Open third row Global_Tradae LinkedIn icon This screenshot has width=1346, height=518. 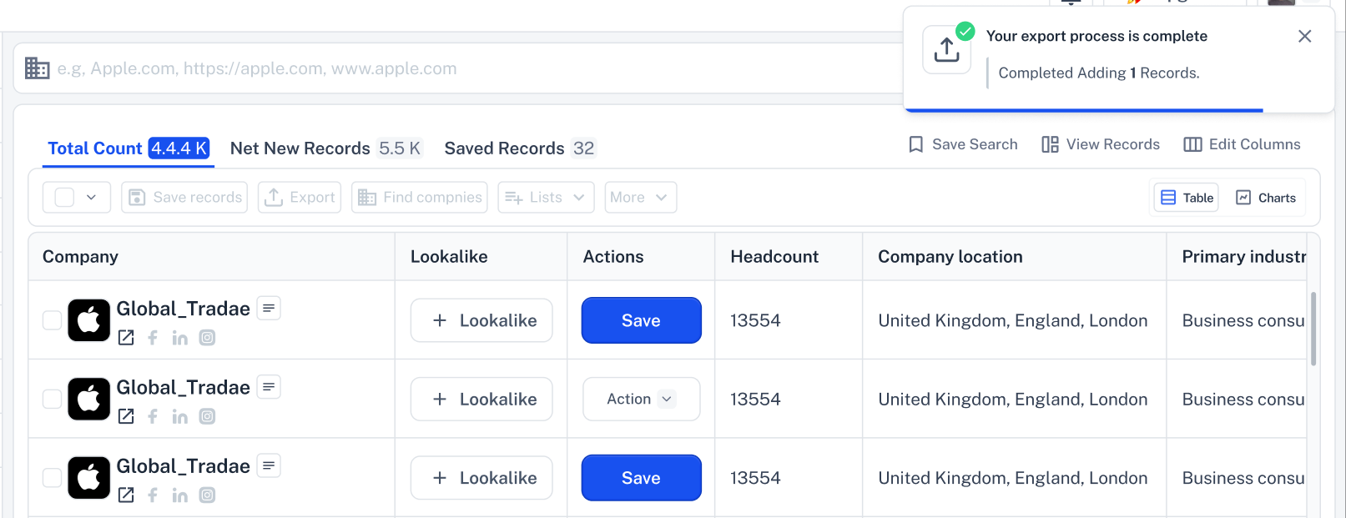point(179,495)
